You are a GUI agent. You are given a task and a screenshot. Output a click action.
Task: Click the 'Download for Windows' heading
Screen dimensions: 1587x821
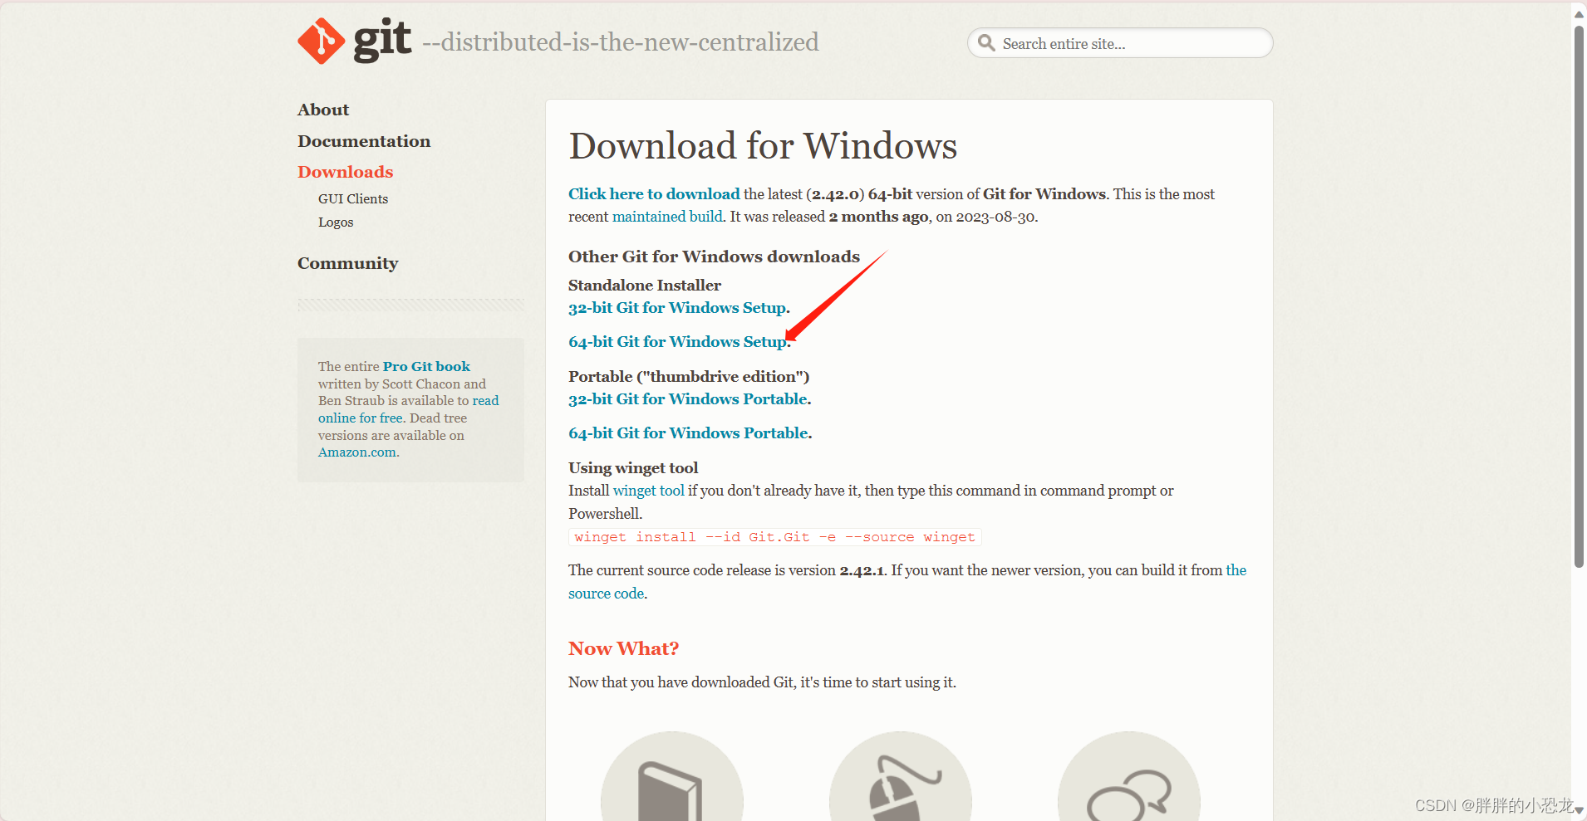click(x=763, y=146)
